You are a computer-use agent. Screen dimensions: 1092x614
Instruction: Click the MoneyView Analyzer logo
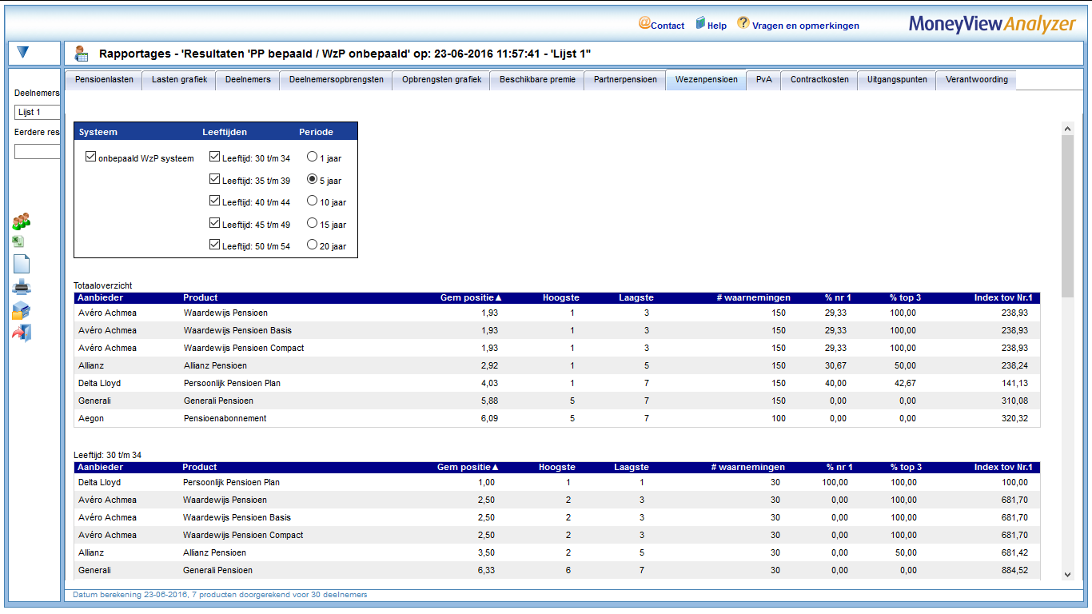point(992,24)
